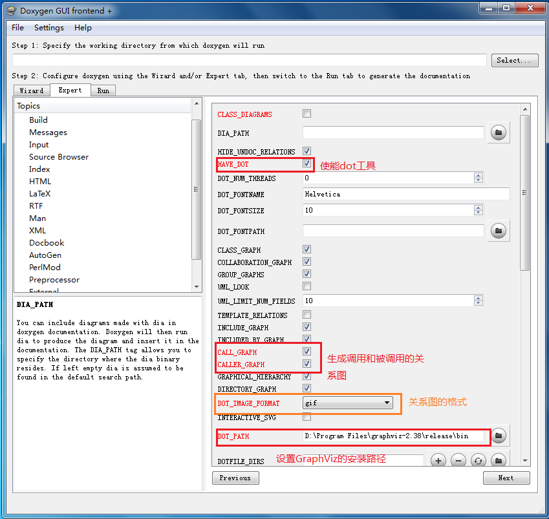Screen dimensions: 549x519
Task: Select AutoGen topic
Action: [45, 255]
